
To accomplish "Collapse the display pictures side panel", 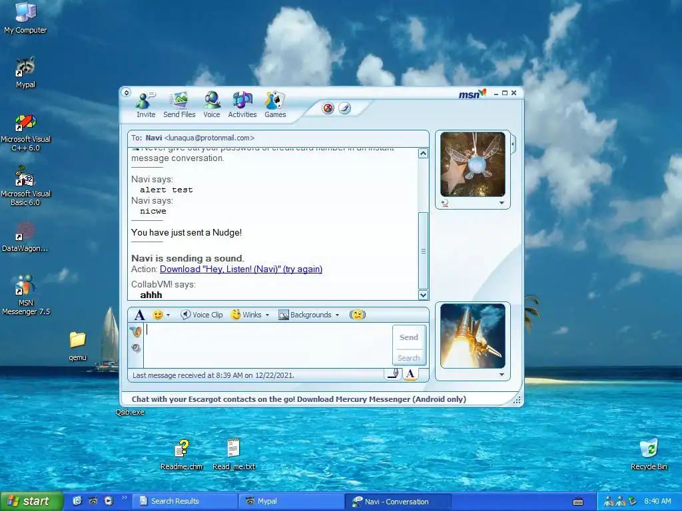I will click(x=513, y=144).
